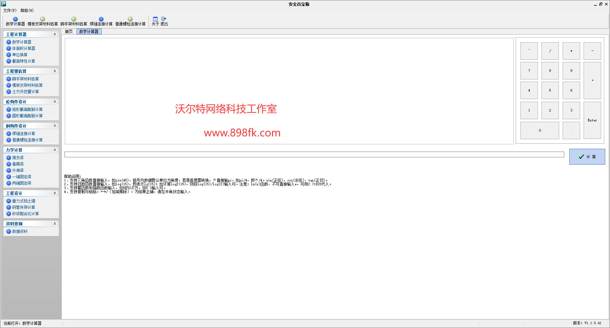Collapse the 力学计算 section
The width and height of the screenshot is (610, 328).
point(55,150)
